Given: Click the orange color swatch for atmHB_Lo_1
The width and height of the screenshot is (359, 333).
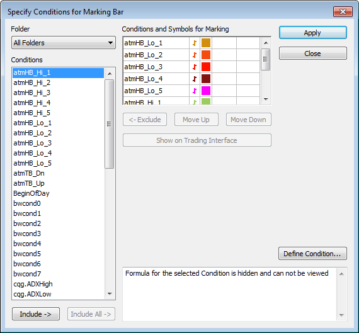Looking at the screenshot, I should [x=206, y=43].
